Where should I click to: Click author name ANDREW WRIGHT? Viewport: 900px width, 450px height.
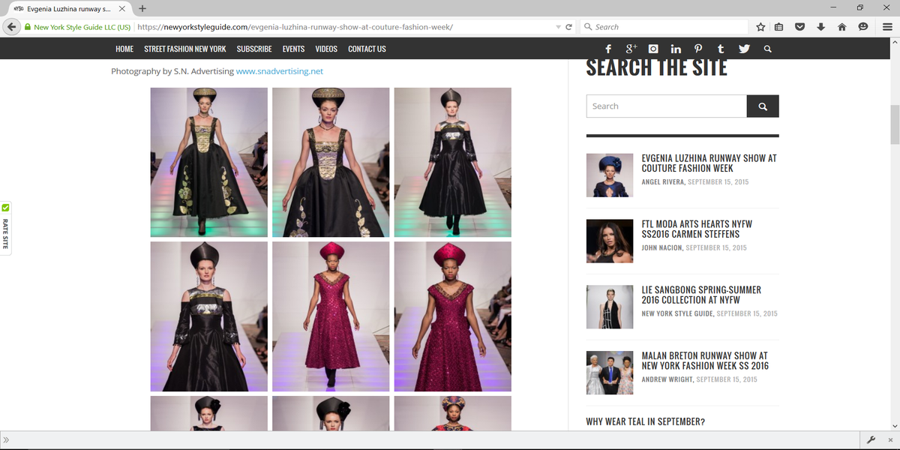pos(667,379)
